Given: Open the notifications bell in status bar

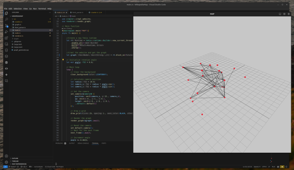Looking at the screenshot, I should click(286, 167).
